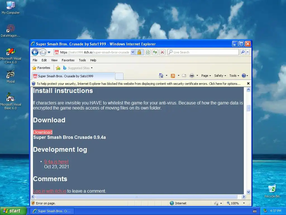The image size is (286, 215).
Task: Run search with the magnifier button
Action: click(243, 52)
